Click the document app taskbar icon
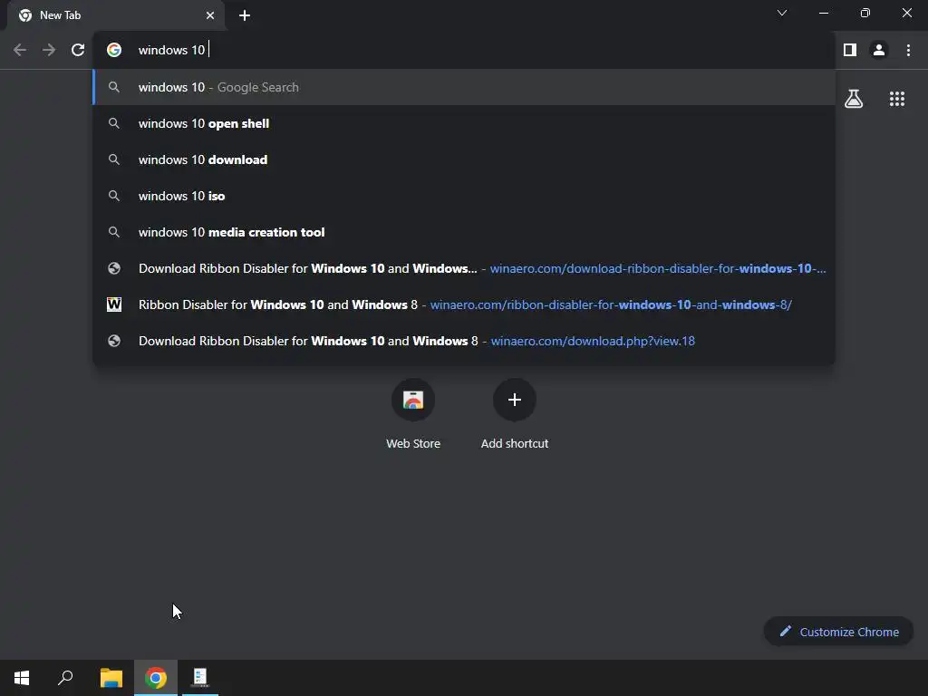The width and height of the screenshot is (928, 696). pyautogui.click(x=200, y=678)
